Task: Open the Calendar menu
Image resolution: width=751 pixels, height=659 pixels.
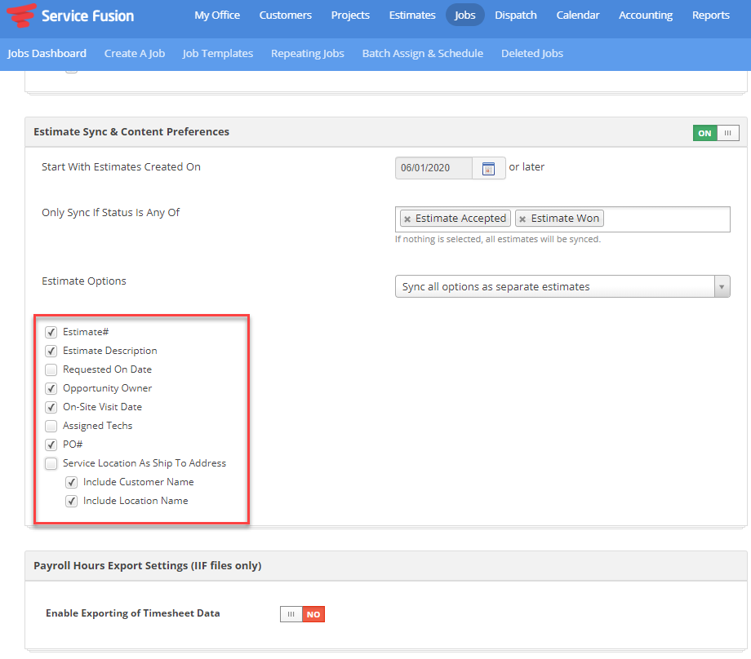Action: tap(578, 15)
